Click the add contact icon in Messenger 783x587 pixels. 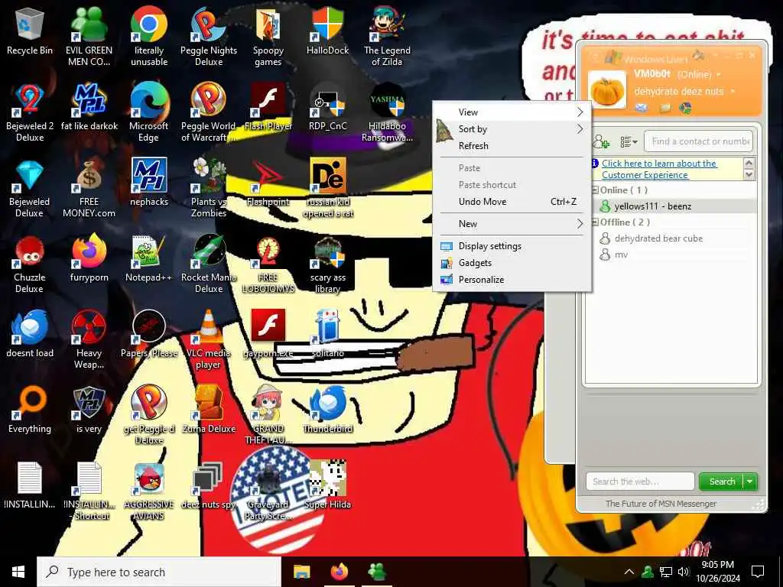(x=601, y=142)
